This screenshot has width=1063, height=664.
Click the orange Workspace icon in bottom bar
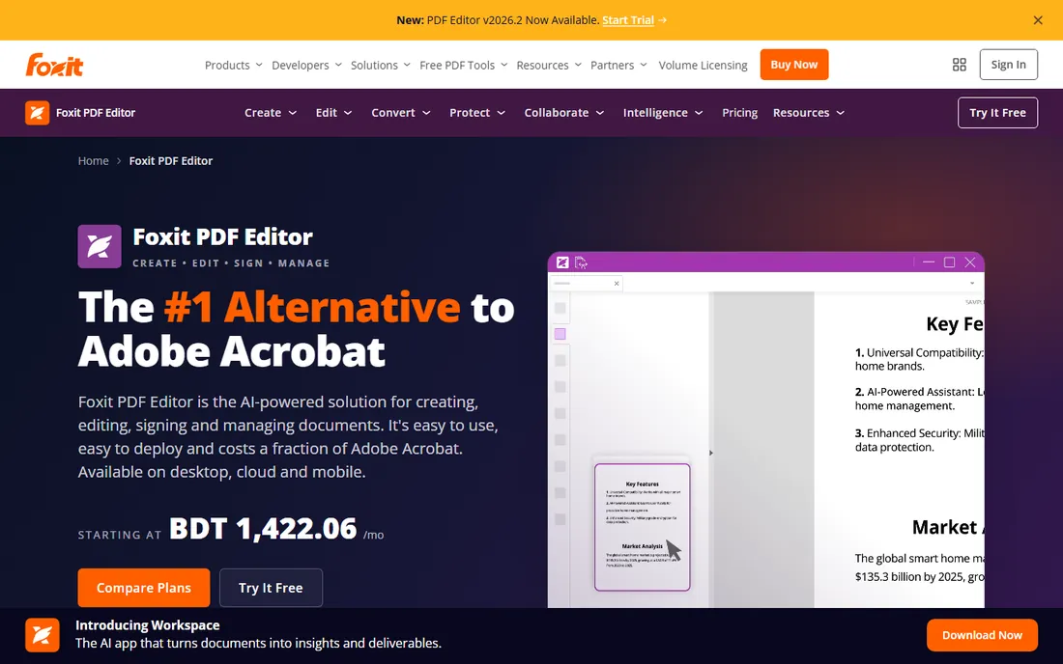tap(42, 635)
